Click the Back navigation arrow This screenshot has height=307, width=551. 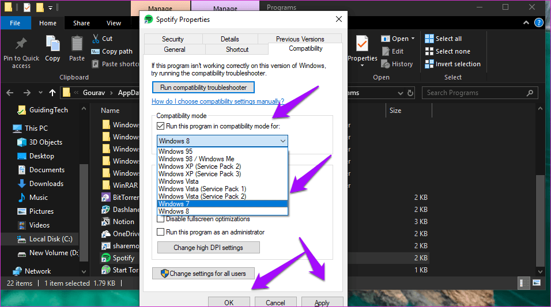pos(10,93)
